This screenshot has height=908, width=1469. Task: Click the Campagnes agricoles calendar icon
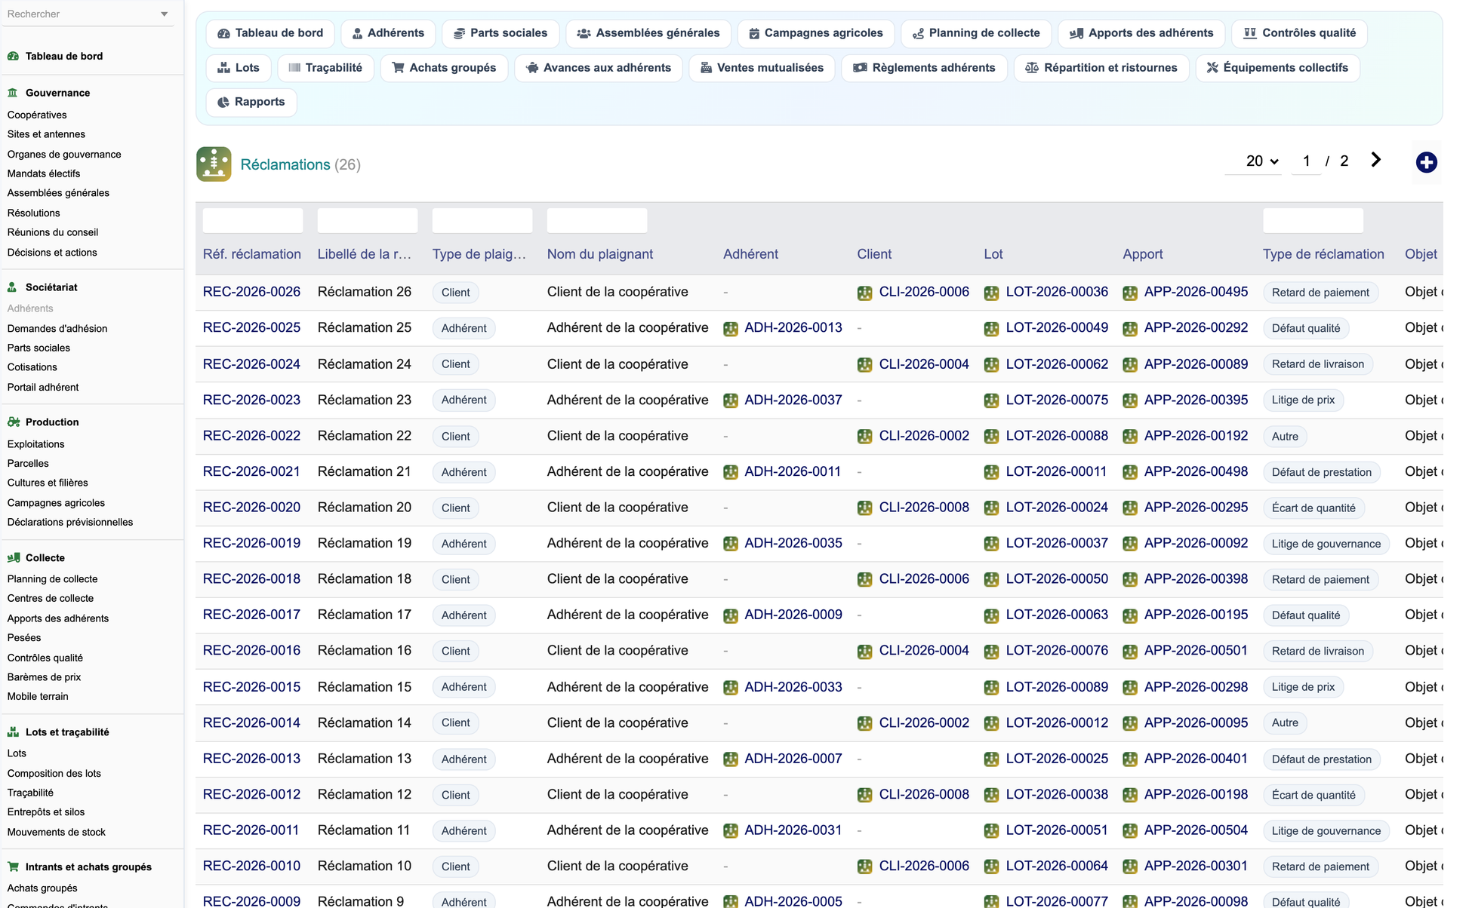click(754, 33)
